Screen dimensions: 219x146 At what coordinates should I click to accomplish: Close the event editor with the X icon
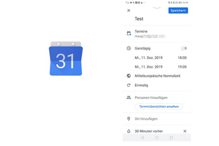tap(129, 11)
